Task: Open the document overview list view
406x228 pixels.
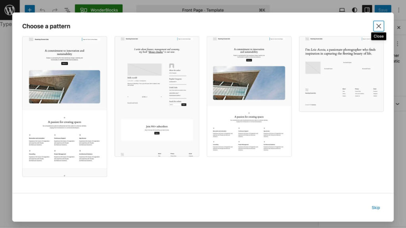Action: click(67, 10)
